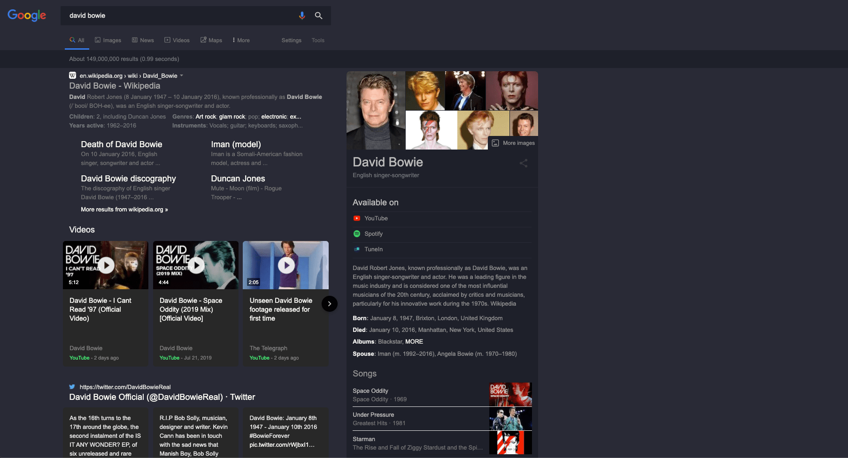Click the magnifying glass search button
Image resolution: width=848 pixels, height=458 pixels.
click(x=318, y=15)
